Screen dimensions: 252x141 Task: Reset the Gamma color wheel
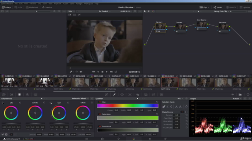coord(44,103)
